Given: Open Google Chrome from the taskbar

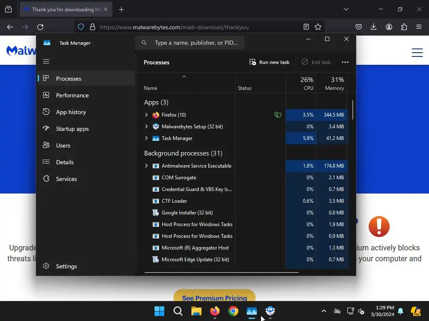Looking at the screenshot, I should 233,311.
